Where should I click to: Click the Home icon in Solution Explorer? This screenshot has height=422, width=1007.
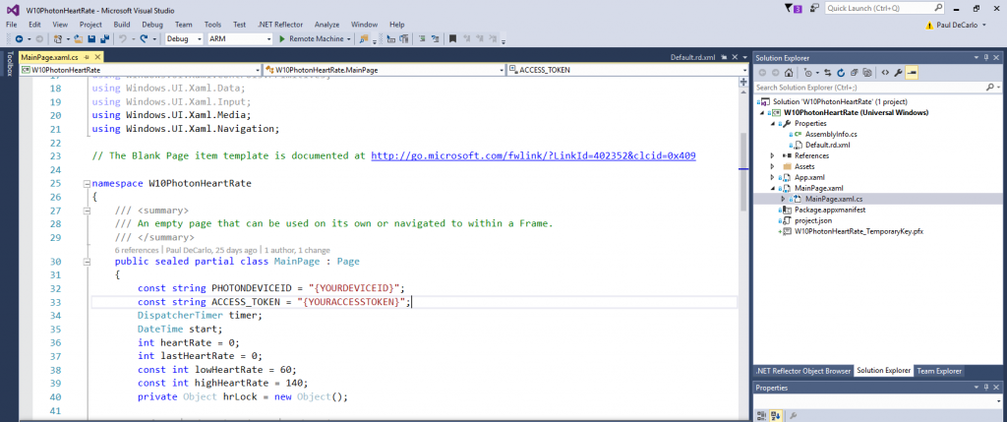(789, 73)
